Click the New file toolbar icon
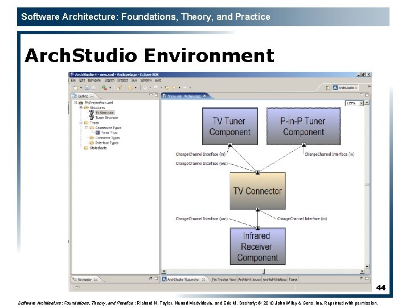This screenshot has width=410, height=308. (76, 88)
